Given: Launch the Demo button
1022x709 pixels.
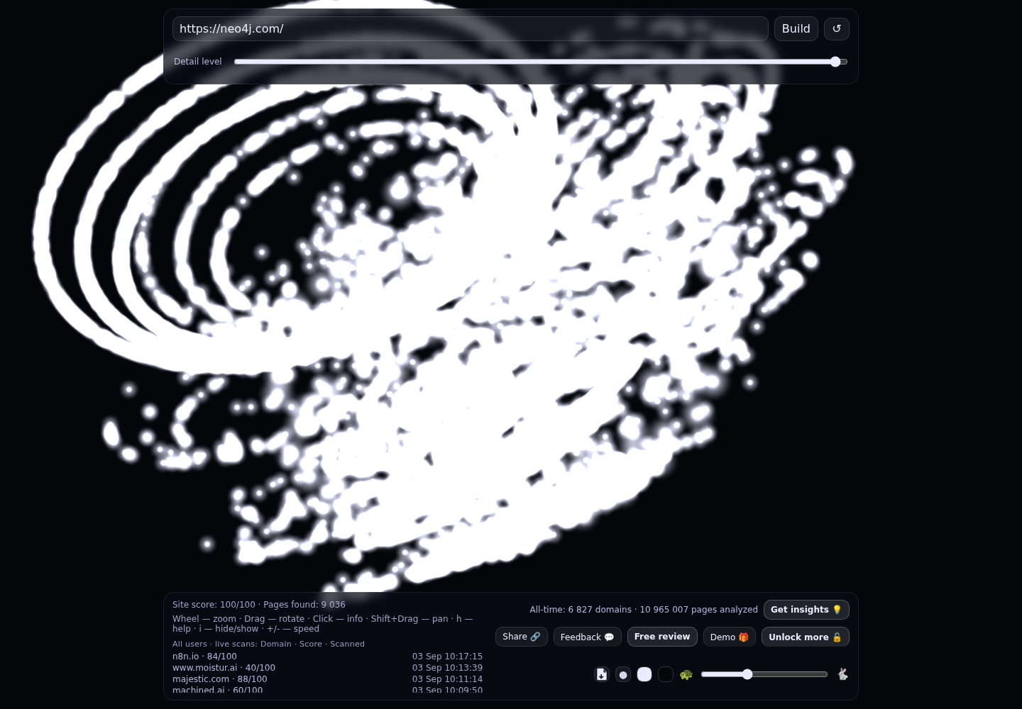Looking at the screenshot, I should click(730, 637).
